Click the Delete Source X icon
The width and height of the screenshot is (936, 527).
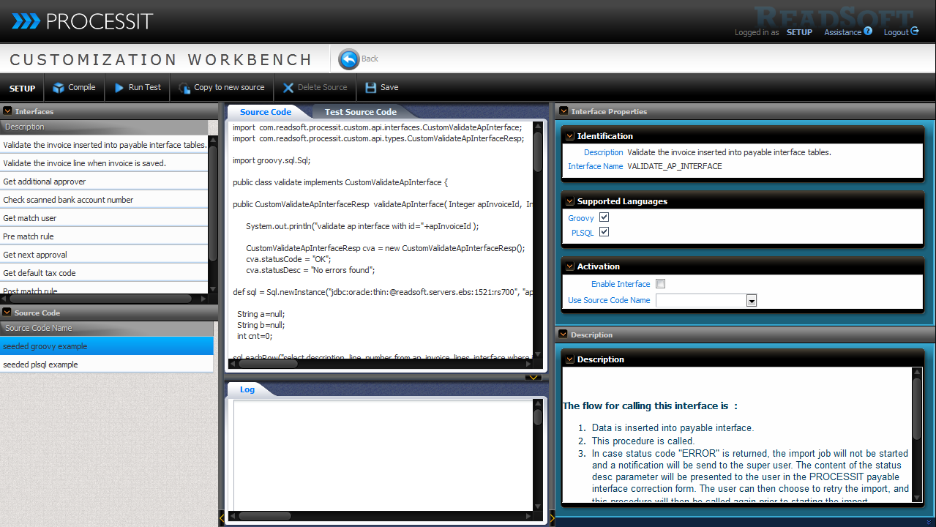pyautogui.click(x=288, y=88)
